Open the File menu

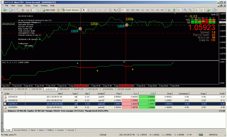coord(7,6)
